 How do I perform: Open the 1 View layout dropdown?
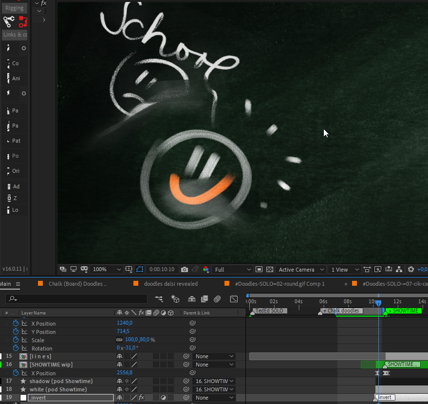click(345, 270)
